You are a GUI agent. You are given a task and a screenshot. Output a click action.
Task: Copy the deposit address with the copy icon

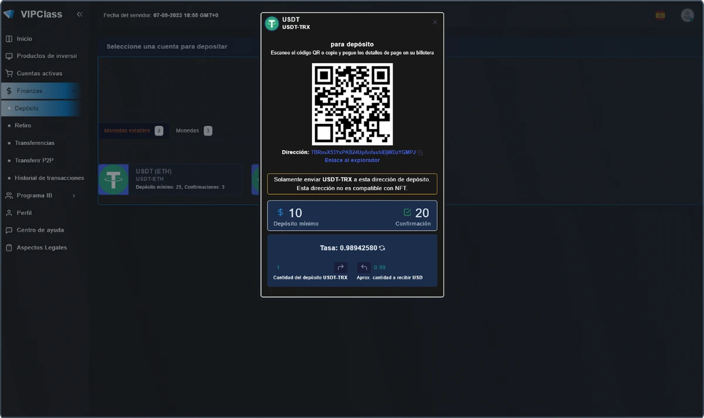420,153
